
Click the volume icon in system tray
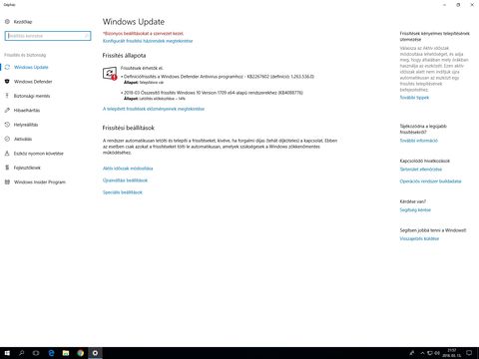point(437,353)
